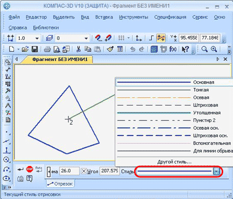Create a new document
Screen dimensions: 233x199
11,49
